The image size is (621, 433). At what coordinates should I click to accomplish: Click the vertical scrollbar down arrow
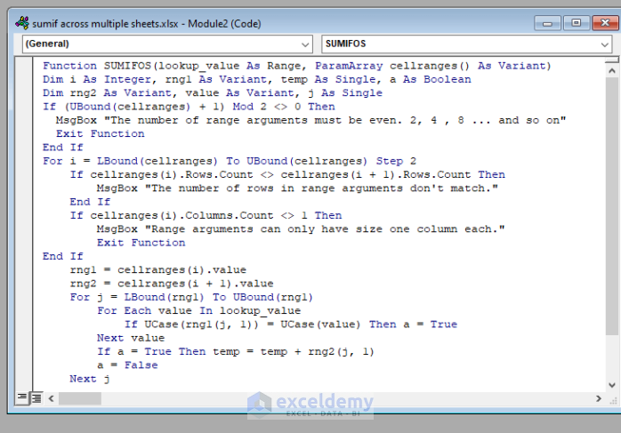611,385
